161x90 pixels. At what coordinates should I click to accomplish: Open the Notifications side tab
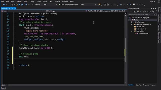pos(159,18)
